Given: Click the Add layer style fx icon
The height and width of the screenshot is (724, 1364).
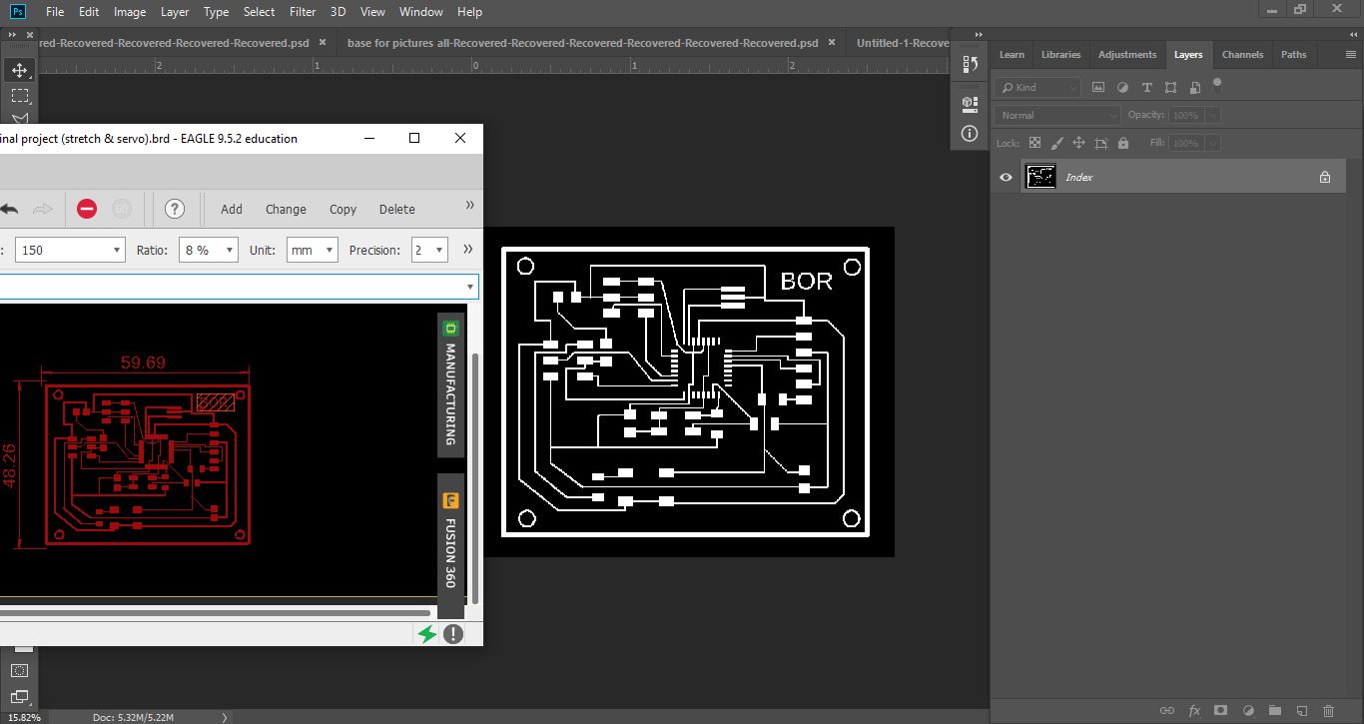Looking at the screenshot, I should pos(1193,710).
